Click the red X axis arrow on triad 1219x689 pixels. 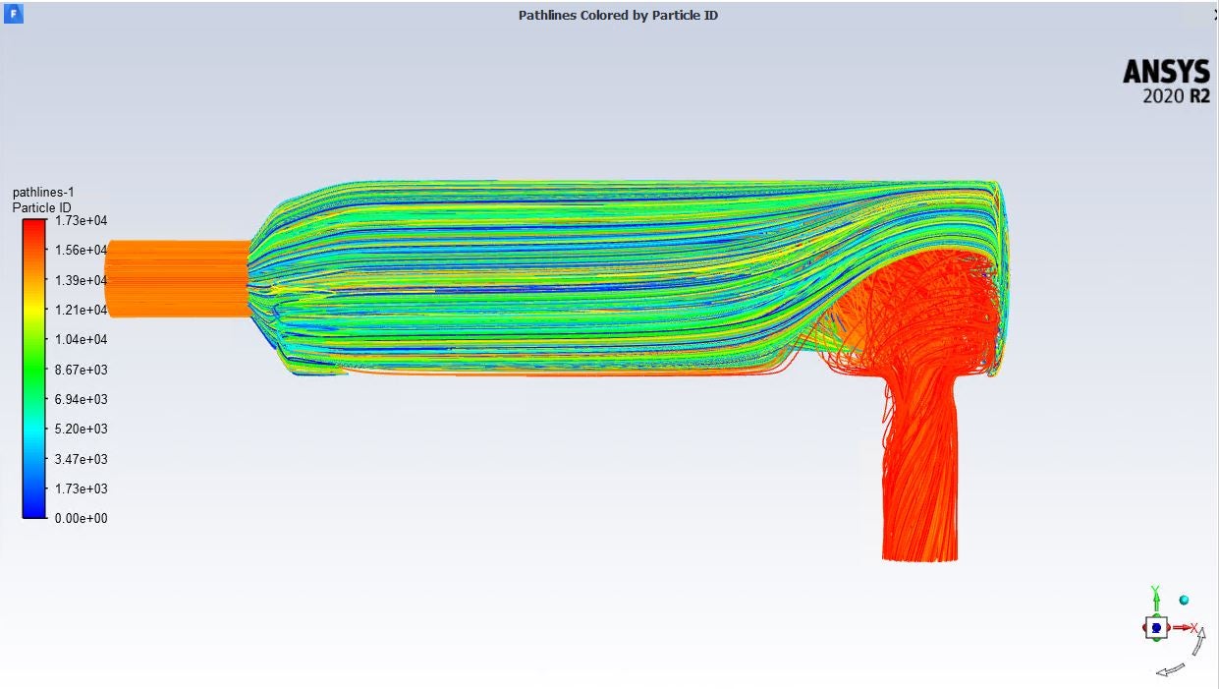click(1184, 627)
